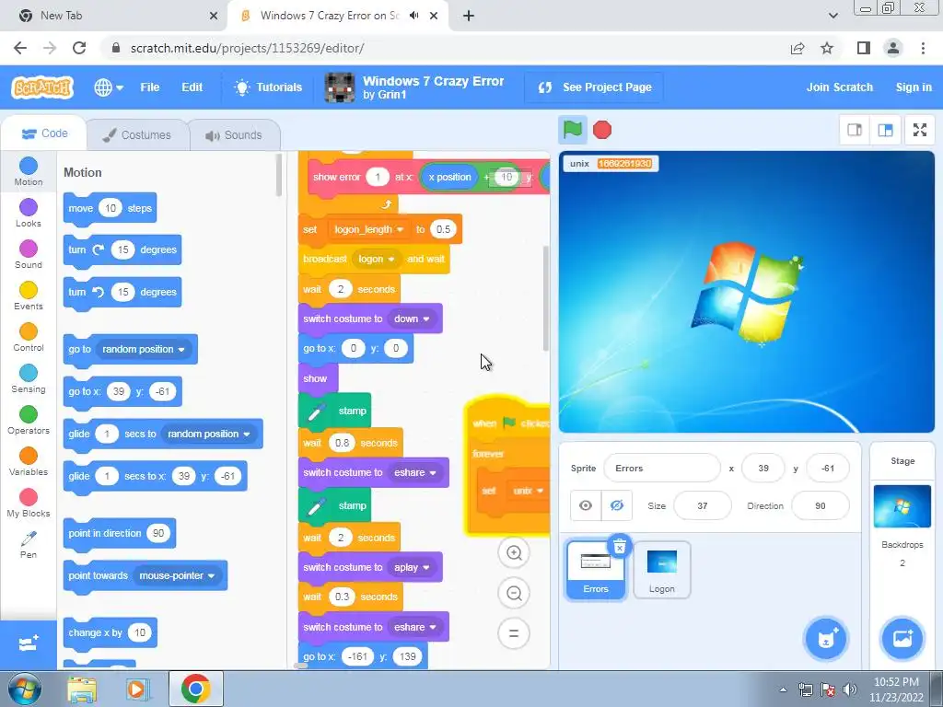Screen dimensions: 943x707
Task: Reload the page in Chrome
Action: click(79, 48)
